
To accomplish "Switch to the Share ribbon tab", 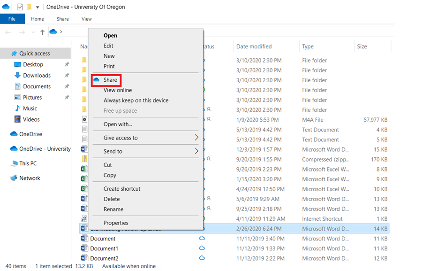I will (63, 19).
